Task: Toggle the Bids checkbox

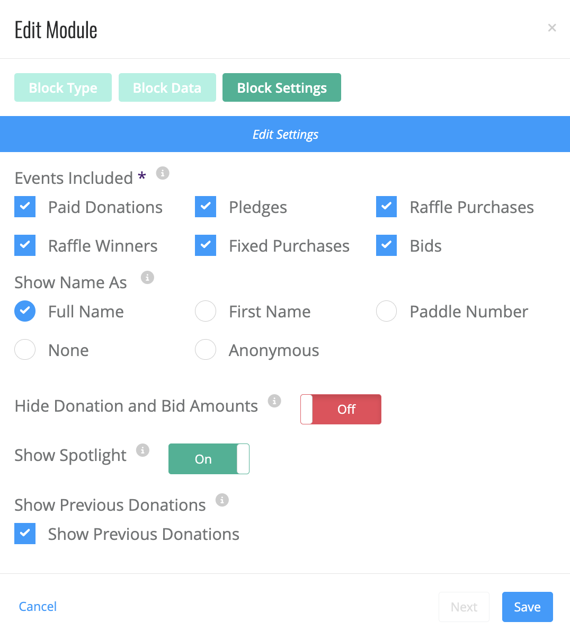Action: 387,245
